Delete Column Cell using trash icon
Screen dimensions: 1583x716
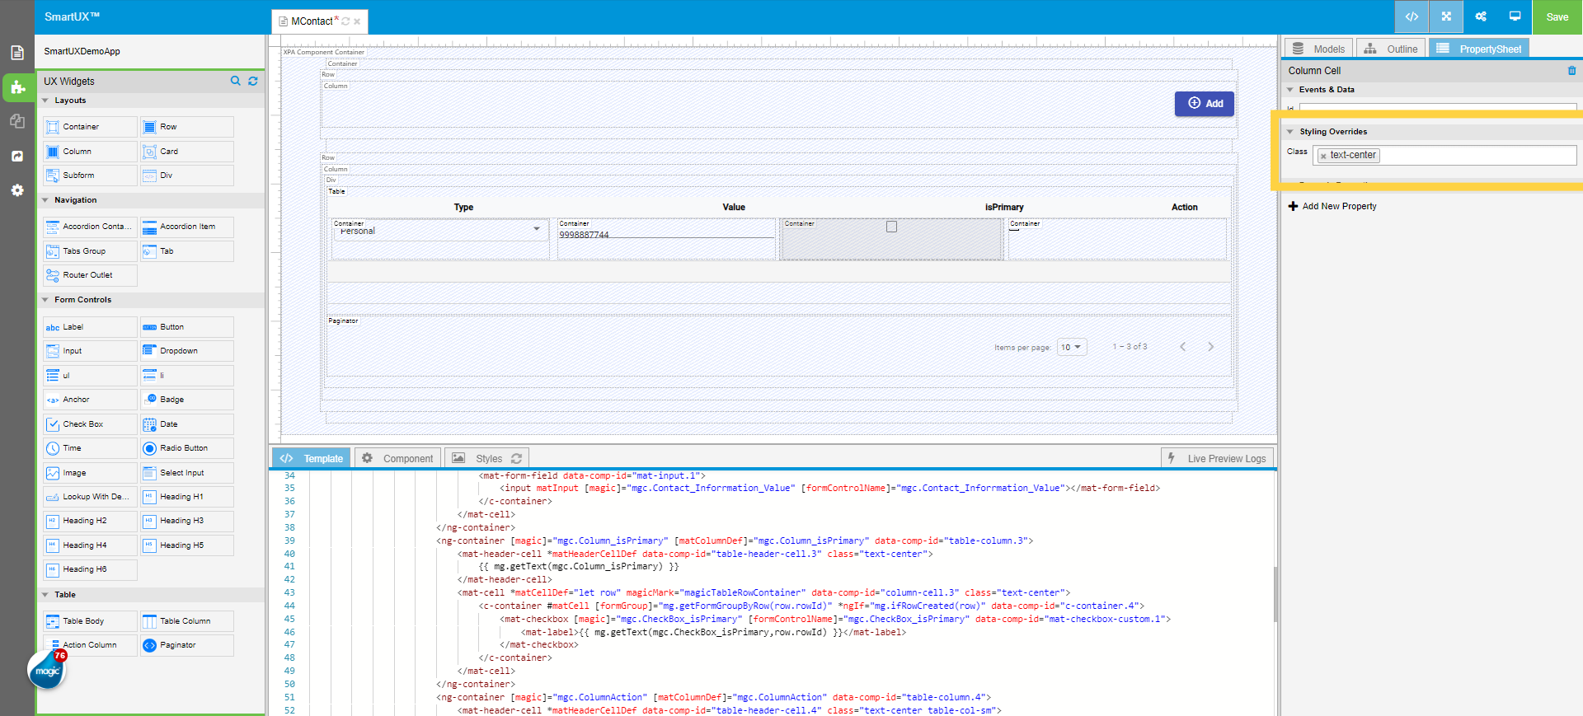1571,71
